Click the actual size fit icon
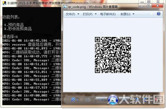The width and height of the screenshot is (166, 109). (87, 100)
